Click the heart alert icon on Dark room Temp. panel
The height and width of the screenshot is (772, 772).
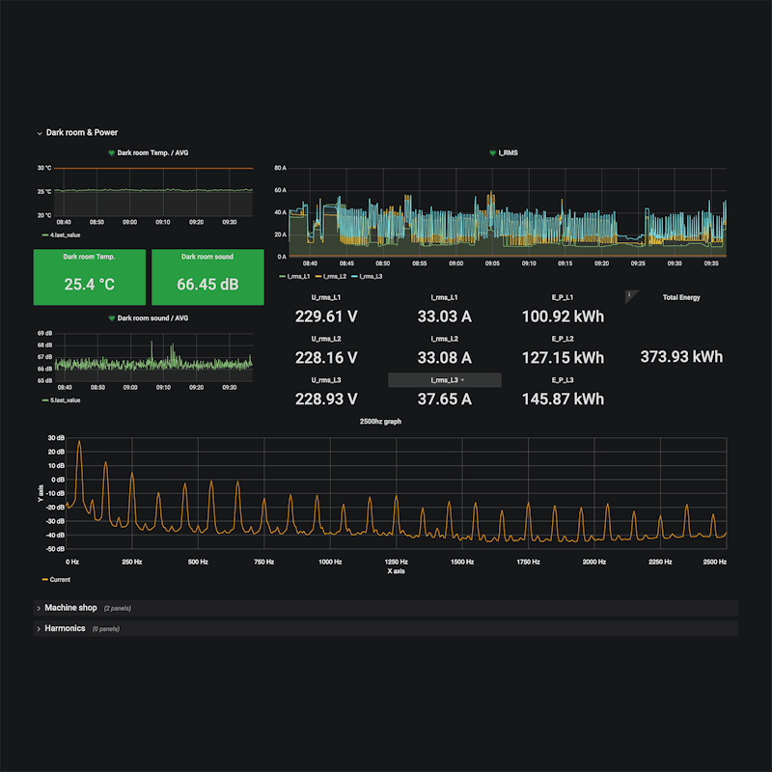pos(109,152)
